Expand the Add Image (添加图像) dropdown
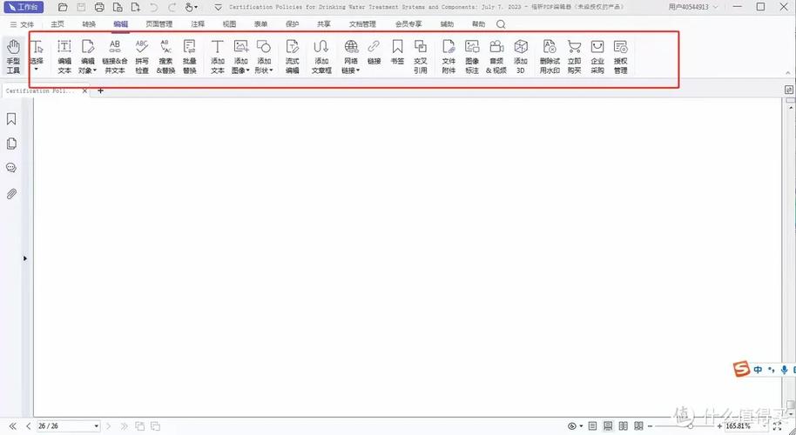 pyautogui.click(x=247, y=70)
